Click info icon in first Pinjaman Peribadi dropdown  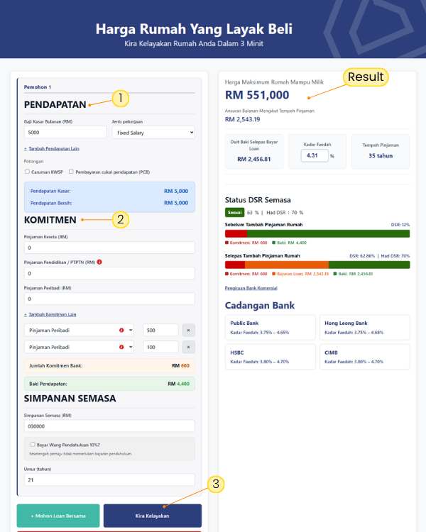(x=122, y=330)
